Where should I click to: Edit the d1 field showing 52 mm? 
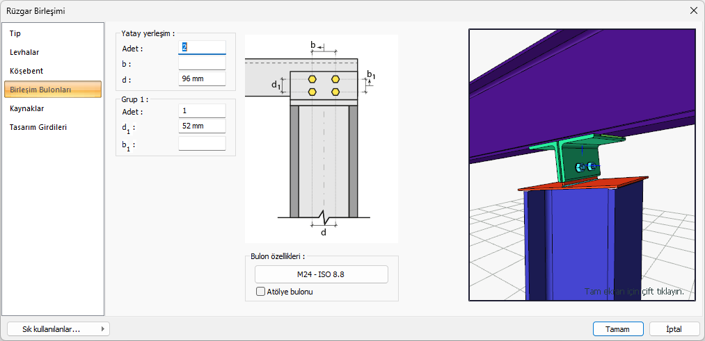click(202, 126)
